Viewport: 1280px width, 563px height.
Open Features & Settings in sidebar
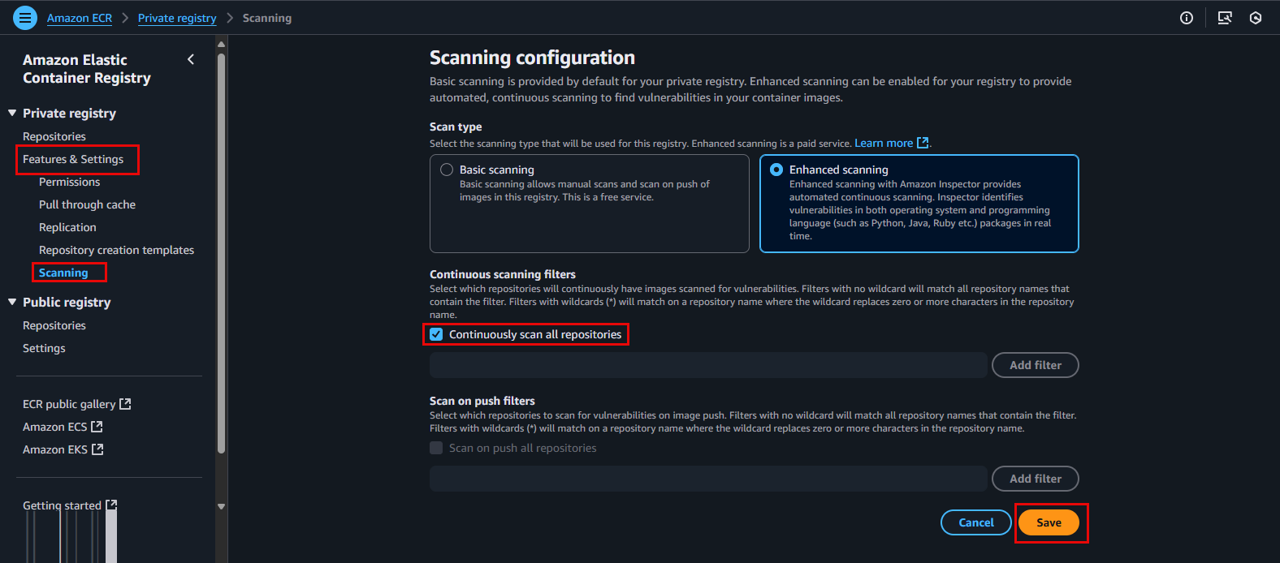73,159
